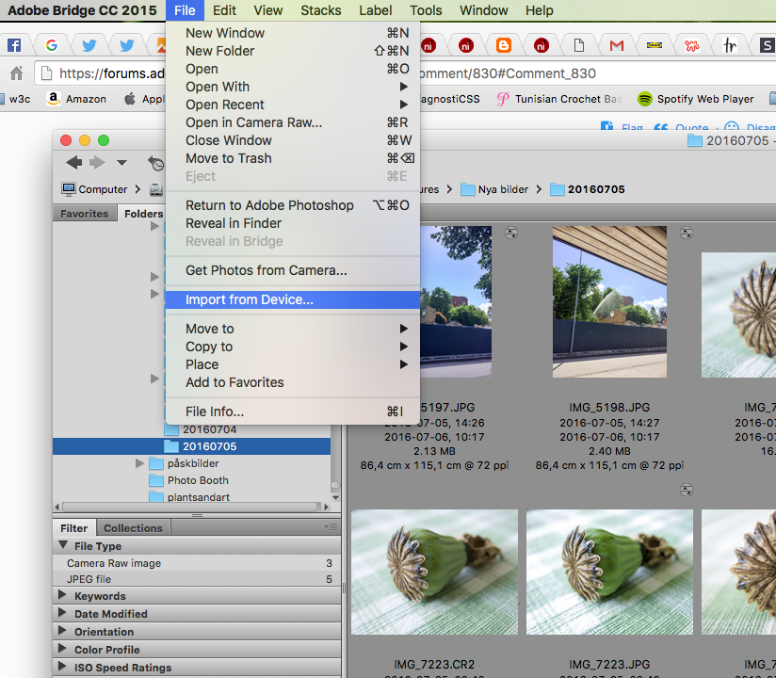Screen dimensions: 776x678
Task: Select the IMG_5198.JPG thumbnail
Action: click(609, 301)
